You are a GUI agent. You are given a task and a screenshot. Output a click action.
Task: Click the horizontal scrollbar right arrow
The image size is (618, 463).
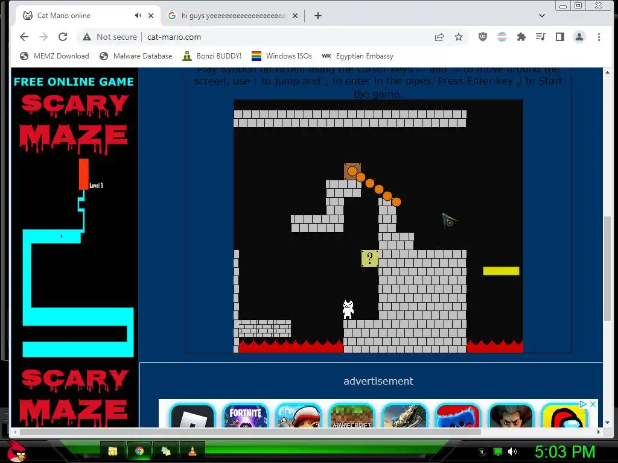tap(599, 432)
